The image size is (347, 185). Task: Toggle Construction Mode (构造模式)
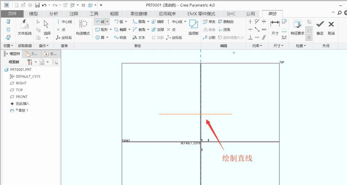coord(83,27)
